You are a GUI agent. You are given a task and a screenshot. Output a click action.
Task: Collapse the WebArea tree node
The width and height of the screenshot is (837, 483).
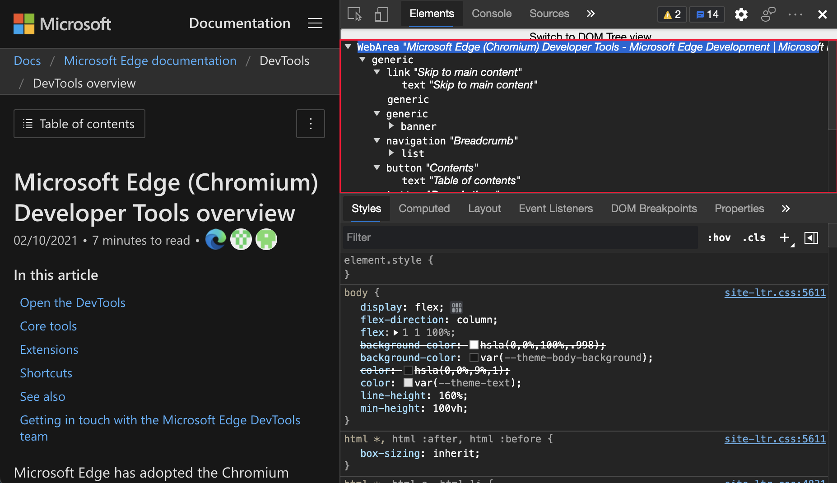click(x=348, y=46)
